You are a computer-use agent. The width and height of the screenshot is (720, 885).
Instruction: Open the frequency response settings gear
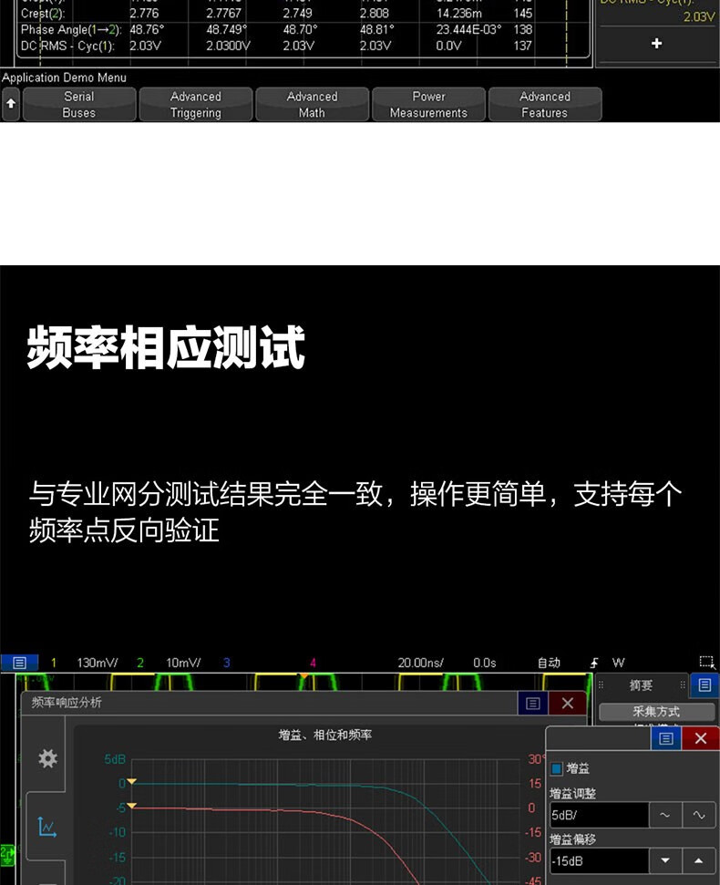[x=47, y=758]
